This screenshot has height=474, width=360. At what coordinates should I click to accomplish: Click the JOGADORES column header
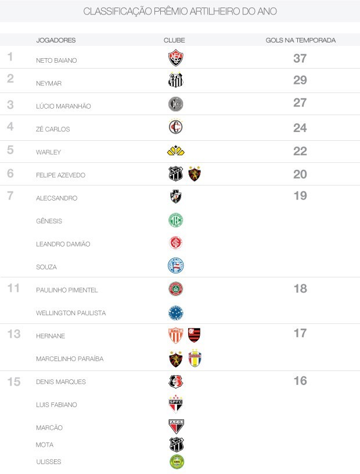tap(56, 40)
